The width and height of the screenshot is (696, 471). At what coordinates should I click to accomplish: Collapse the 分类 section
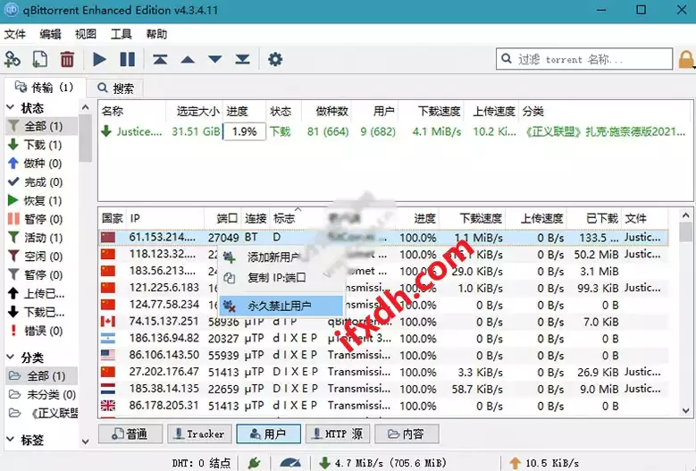pyautogui.click(x=11, y=357)
